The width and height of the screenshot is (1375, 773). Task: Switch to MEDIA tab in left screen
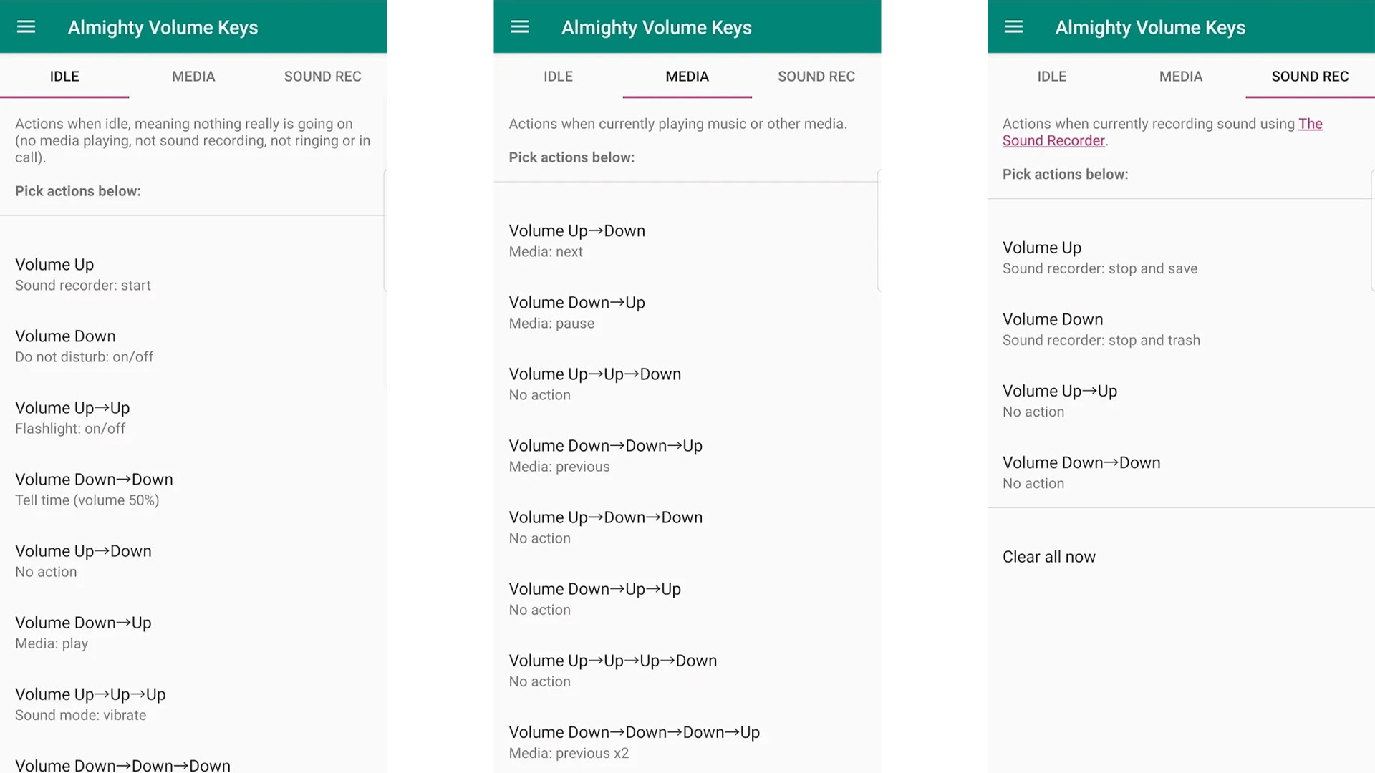(x=193, y=77)
